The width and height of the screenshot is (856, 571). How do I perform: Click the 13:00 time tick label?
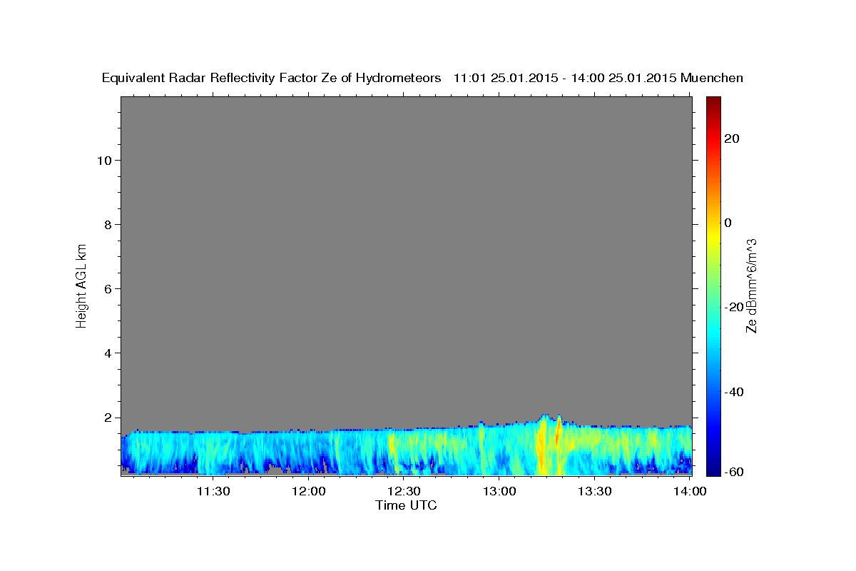[499, 491]
